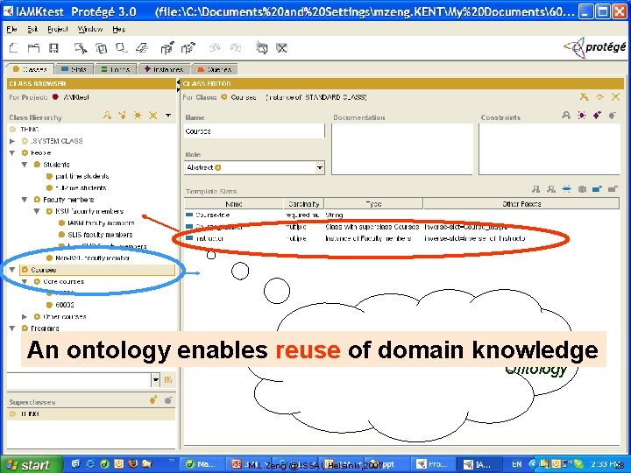Select the 60002 course class
The image size is (631, 473).
pos(65,305)
